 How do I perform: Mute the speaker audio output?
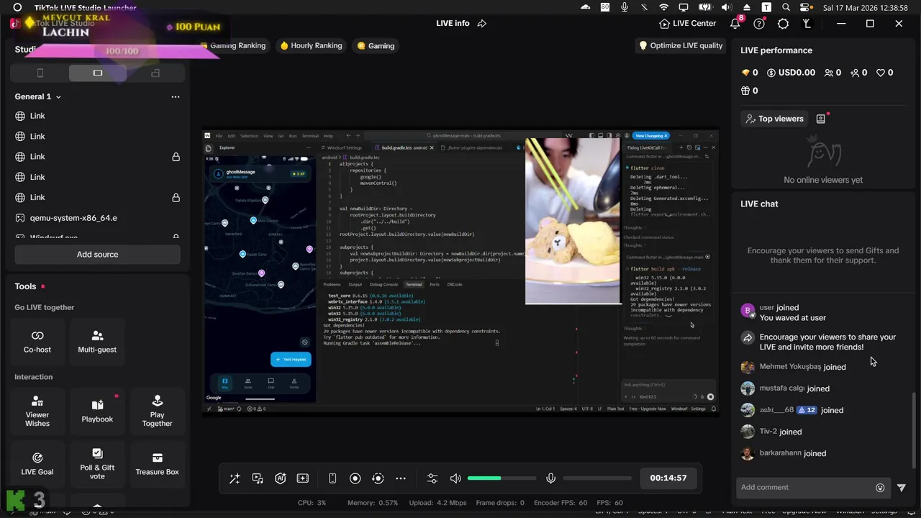click(455, 478)
